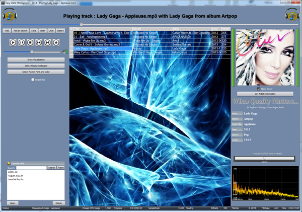Click Select Playlist Font and Color
Screen dimensions: 302x212
[36, 72]
